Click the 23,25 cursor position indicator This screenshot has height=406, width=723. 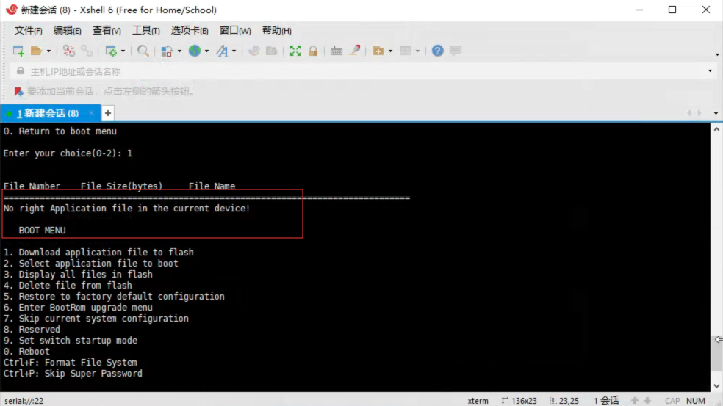coord(564,401)
